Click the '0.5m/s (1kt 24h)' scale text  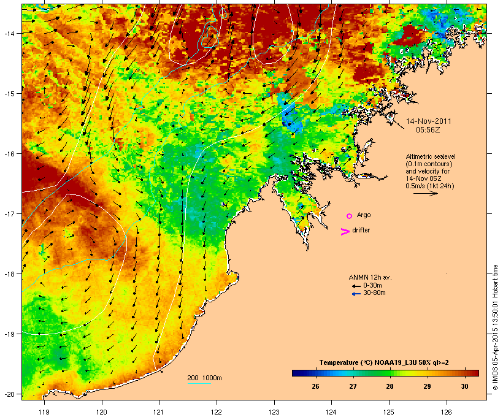pos(430,186)
